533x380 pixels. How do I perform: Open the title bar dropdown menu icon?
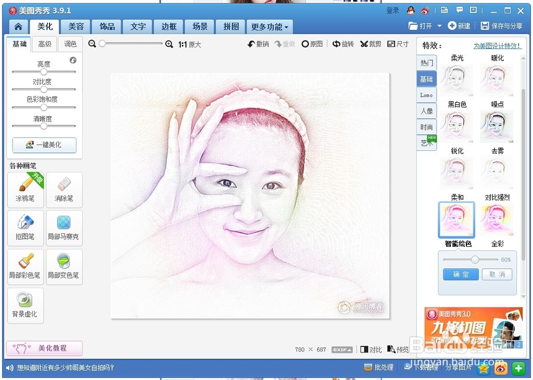pos(473,10)
